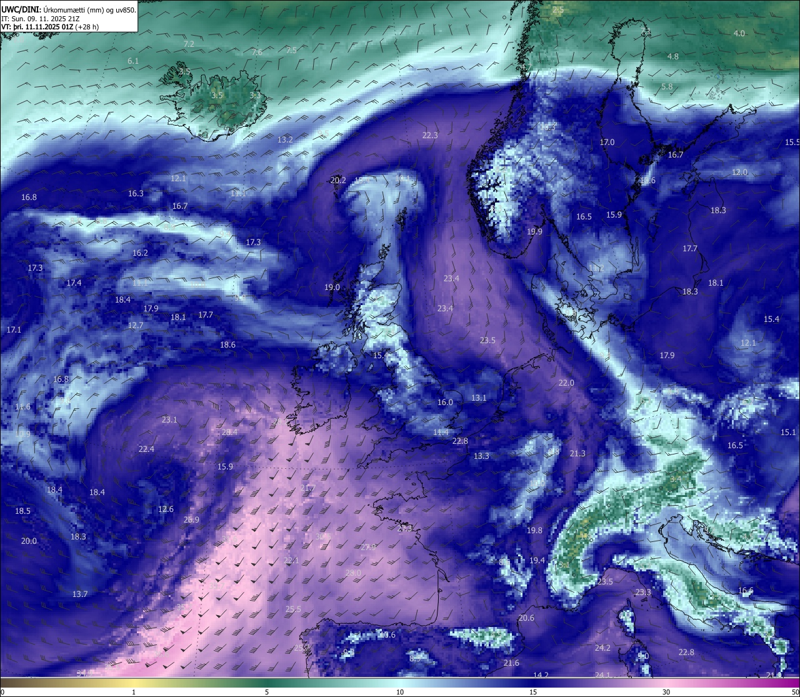Click the map value '24.2'
This screenshot has width=800, height=697.
point(602,648)
